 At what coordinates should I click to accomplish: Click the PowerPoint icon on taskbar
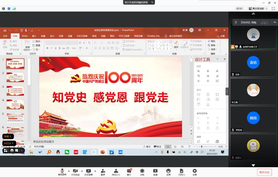[x=102, y=152]
